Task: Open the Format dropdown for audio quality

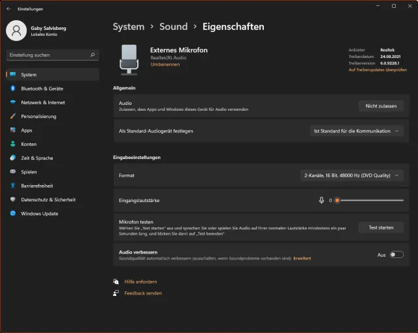Action: click(x=353, y=175)
